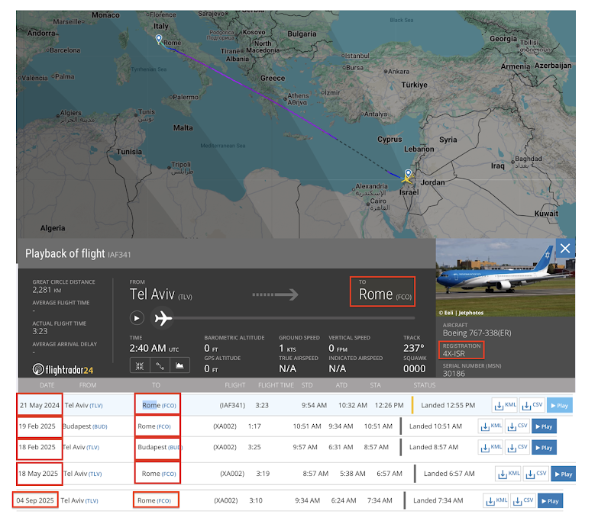Download KML for 18 Feb 2025 flight
Image resolution: width=611 pixels, height=521 pixels.
pyautogui.click(x=491, y=447)
